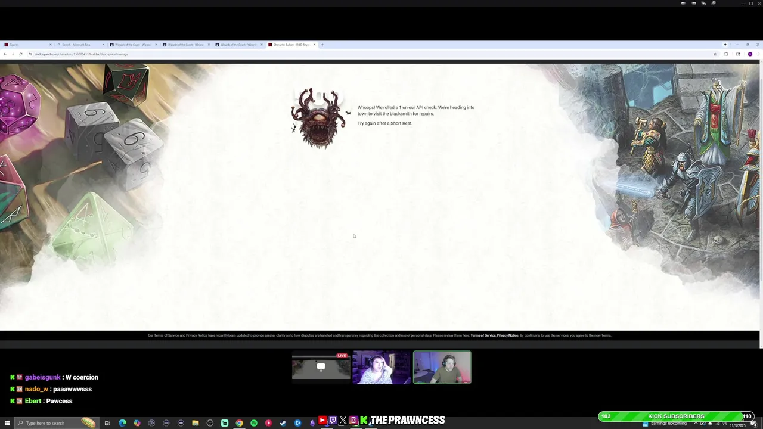Image resolution: width=763 pixels, height=429 pixels.
Task: Click the Instagram icon in the stream overlay
Action: coord(353,420)
